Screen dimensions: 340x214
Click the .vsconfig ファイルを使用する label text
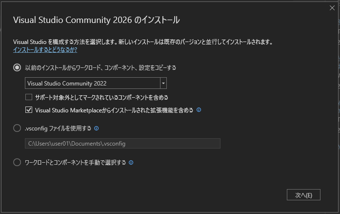(58, 128)
